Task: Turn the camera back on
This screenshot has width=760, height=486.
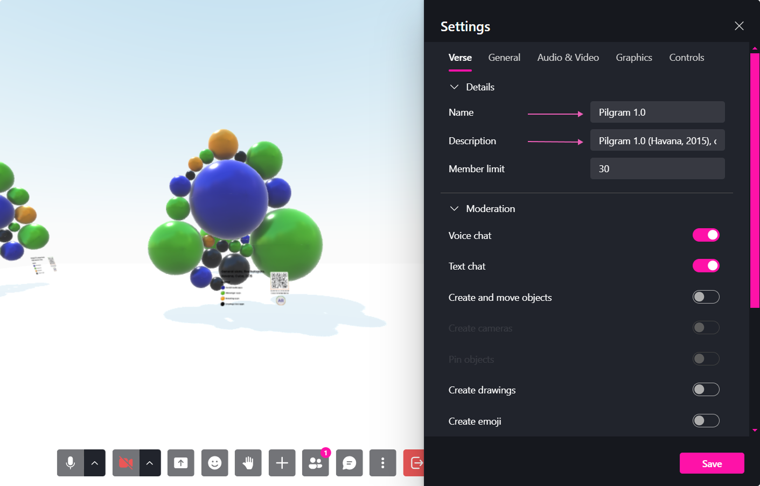Action: coord(125,463)
